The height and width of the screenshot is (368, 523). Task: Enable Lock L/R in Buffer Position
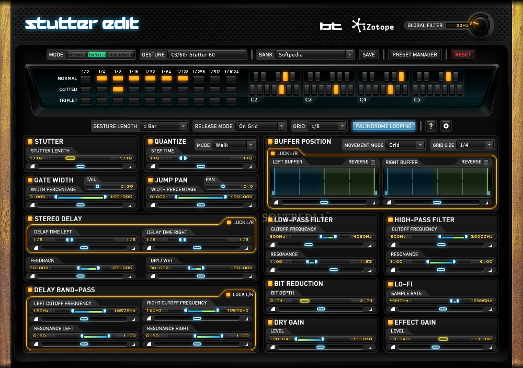(272, 153)
